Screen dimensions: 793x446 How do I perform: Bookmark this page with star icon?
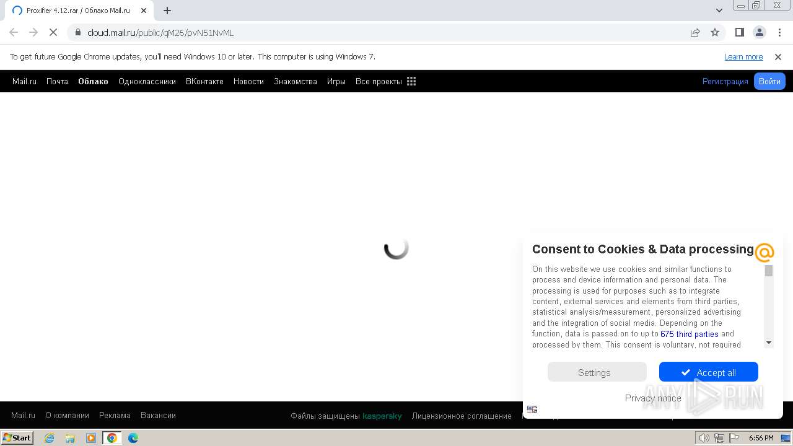pyautogui.click(x=715, y=32)
